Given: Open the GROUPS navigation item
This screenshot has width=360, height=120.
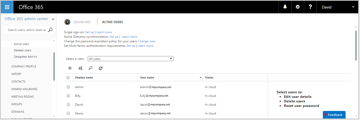Looking at the screenshot, I should (x=17, y=104).
